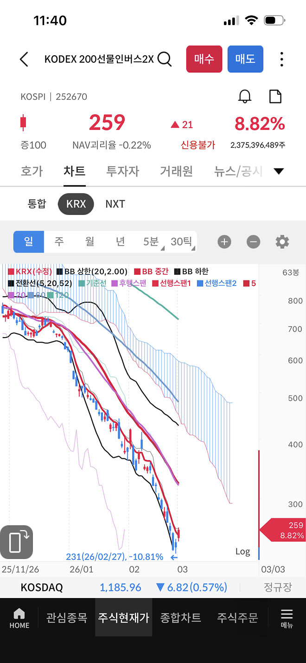Tap the 231(26/02/27) low price annotation
This screenshot has height=663, width=306.
115,557
